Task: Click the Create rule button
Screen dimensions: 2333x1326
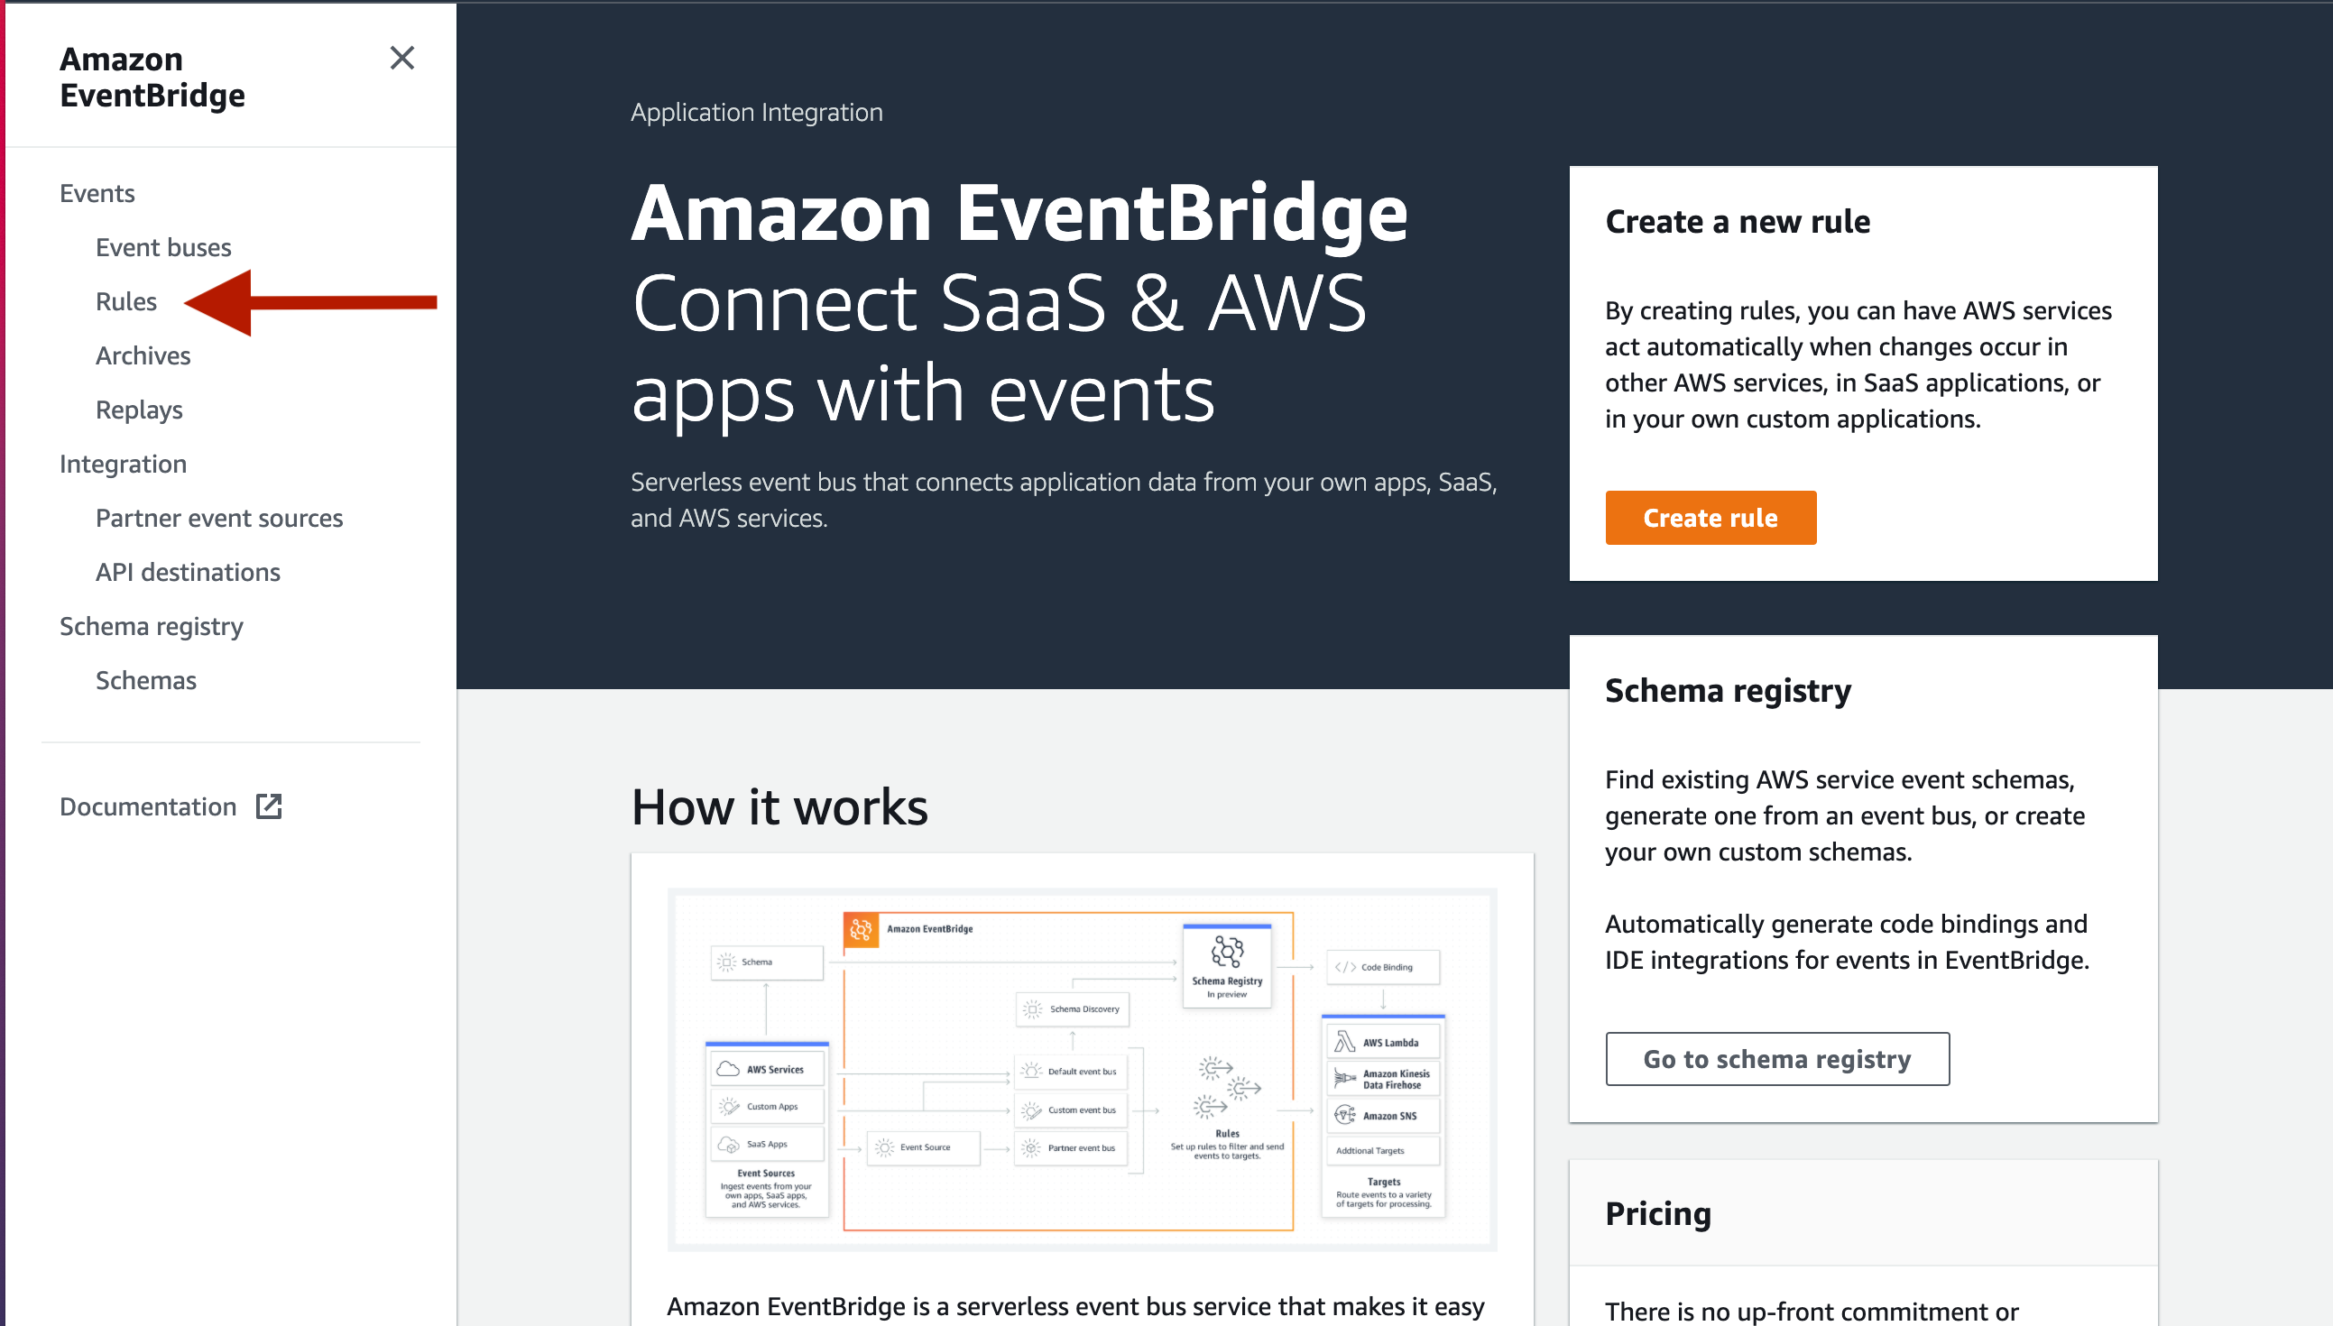Action: pyautogui.click(x=1710, y=517)
